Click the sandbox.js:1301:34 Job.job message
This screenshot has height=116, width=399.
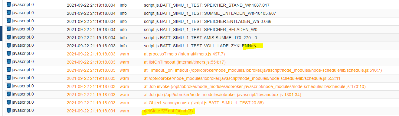pyautogui.click(x=223, y=95)
